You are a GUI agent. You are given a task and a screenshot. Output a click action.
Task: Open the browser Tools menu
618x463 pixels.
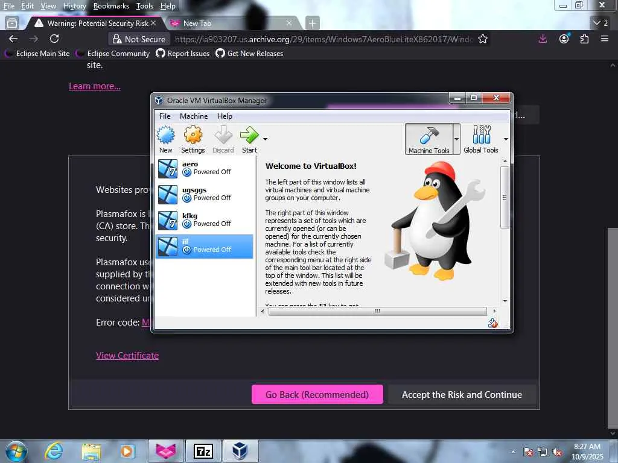point(145,6)
